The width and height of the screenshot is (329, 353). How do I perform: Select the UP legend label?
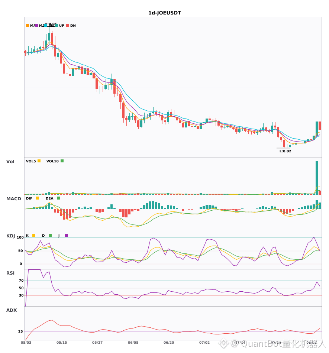point(62,26)
